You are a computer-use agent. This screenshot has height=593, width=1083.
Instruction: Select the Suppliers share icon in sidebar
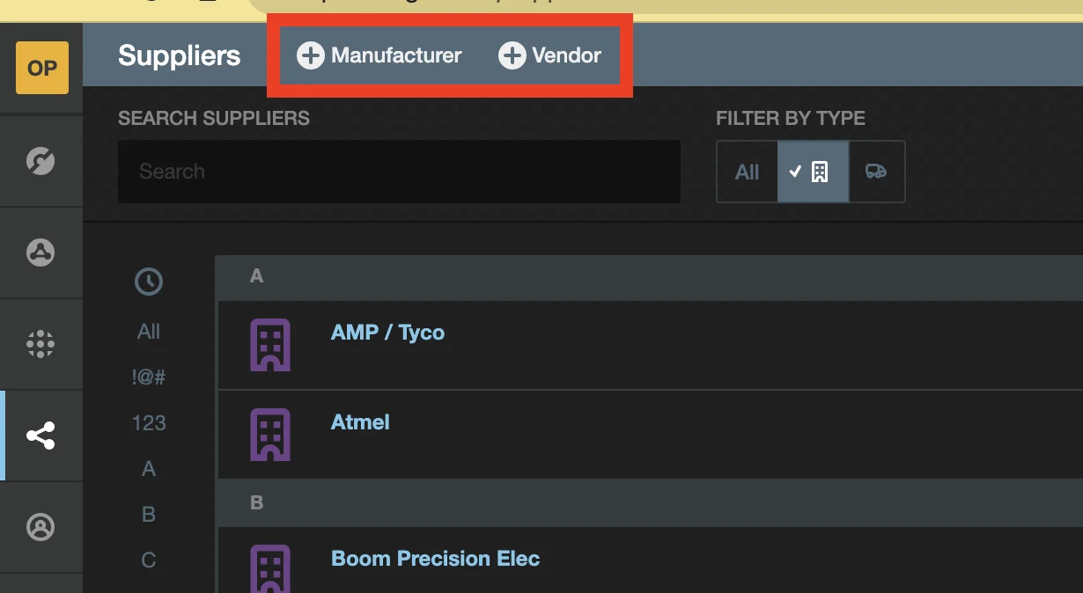pyautogui.click(x=41, y=436)
